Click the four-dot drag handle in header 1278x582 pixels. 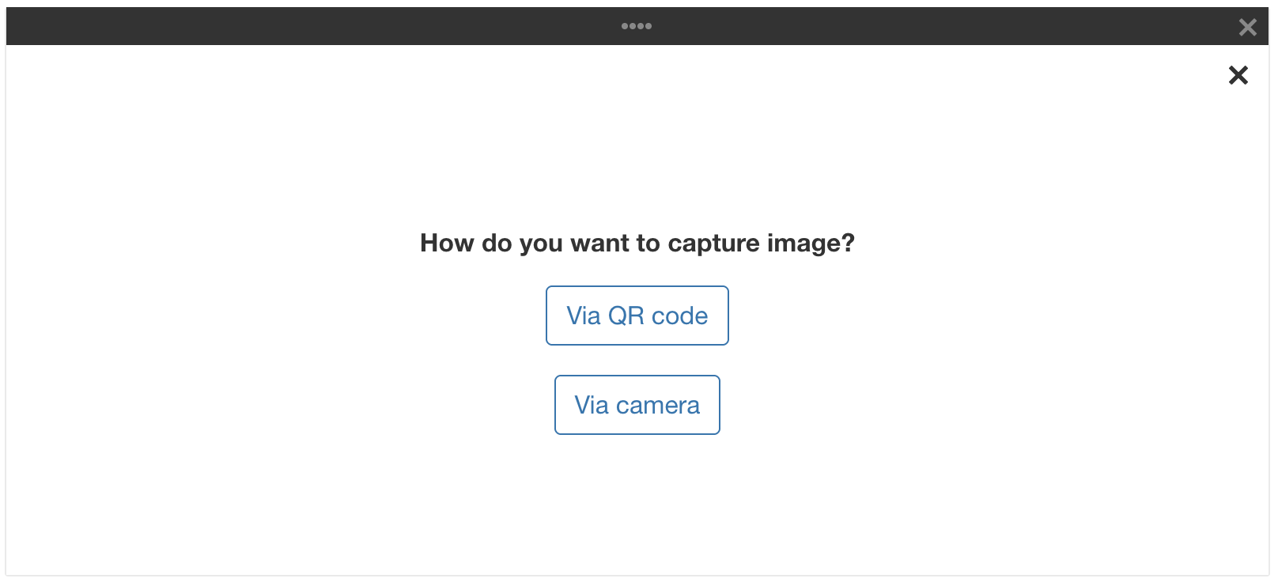(637, 26)
